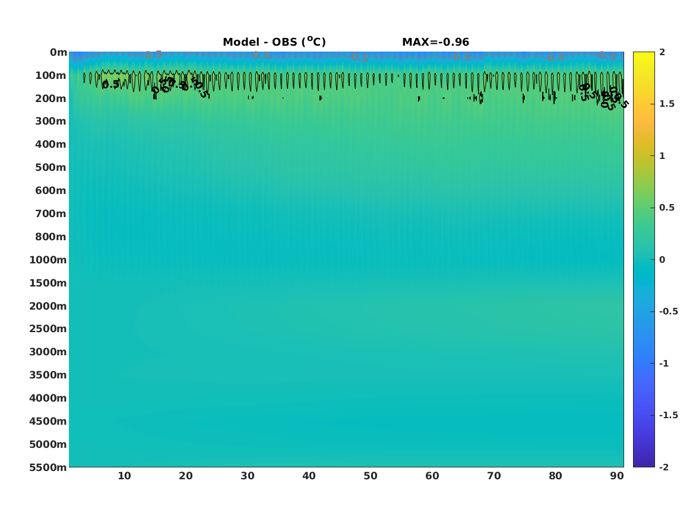This screenshot has height=519, width=693.
Task: Click the colorbar tick label '1.5'
Action: coord(667,104)
